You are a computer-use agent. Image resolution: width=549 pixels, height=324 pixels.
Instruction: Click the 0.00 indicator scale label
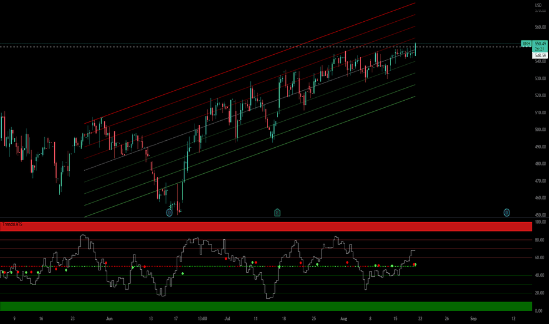coord(539,310)
